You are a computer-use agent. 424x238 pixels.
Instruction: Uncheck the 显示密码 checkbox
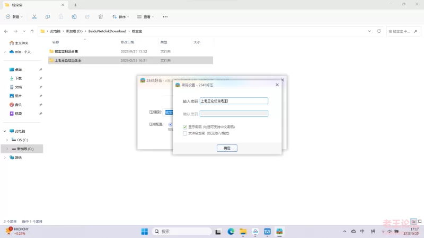(x=185, y=127)
